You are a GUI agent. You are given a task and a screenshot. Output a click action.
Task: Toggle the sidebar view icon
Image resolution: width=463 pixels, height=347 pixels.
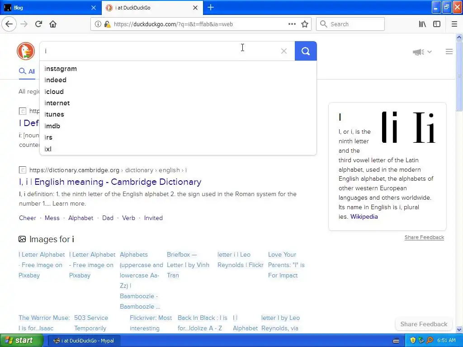[x=437, y=24]
